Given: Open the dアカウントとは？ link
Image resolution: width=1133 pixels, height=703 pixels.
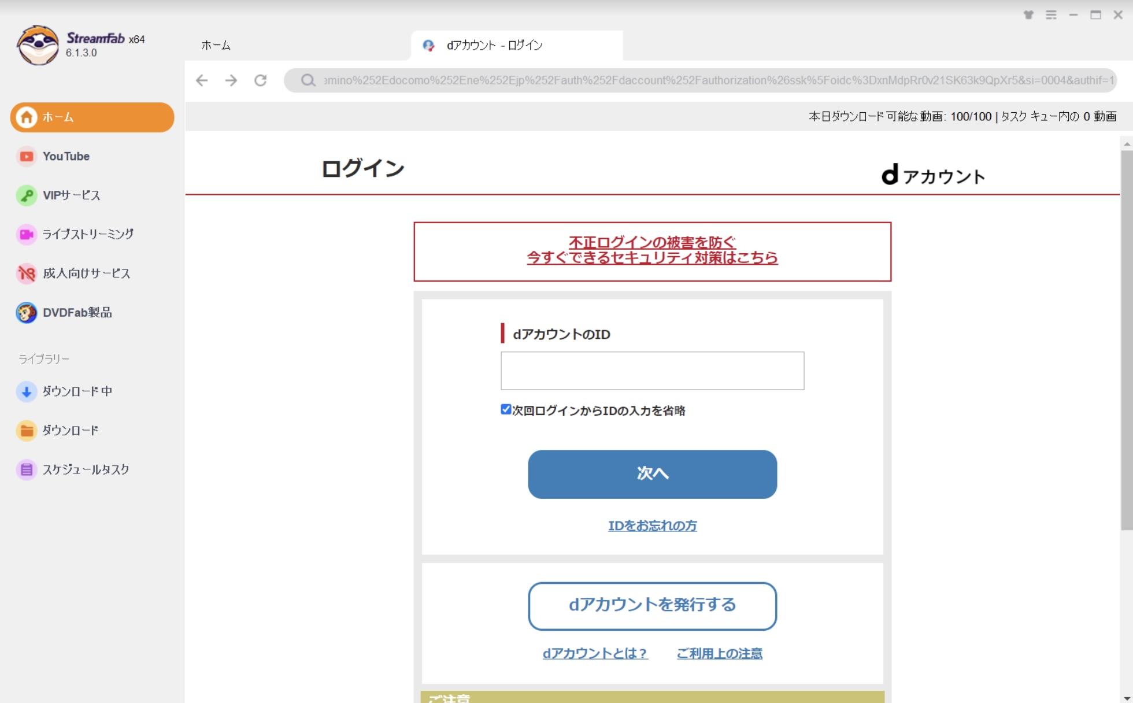Looking at the screenshot, I should pyautogui.click(x=595, y=653).
